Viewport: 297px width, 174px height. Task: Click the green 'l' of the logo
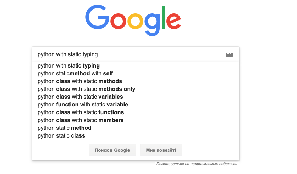(163, 17)
